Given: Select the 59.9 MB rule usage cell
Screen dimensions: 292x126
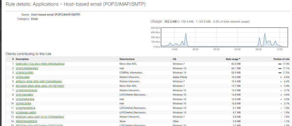Looking at the screenshot, I should pos(236,73).
